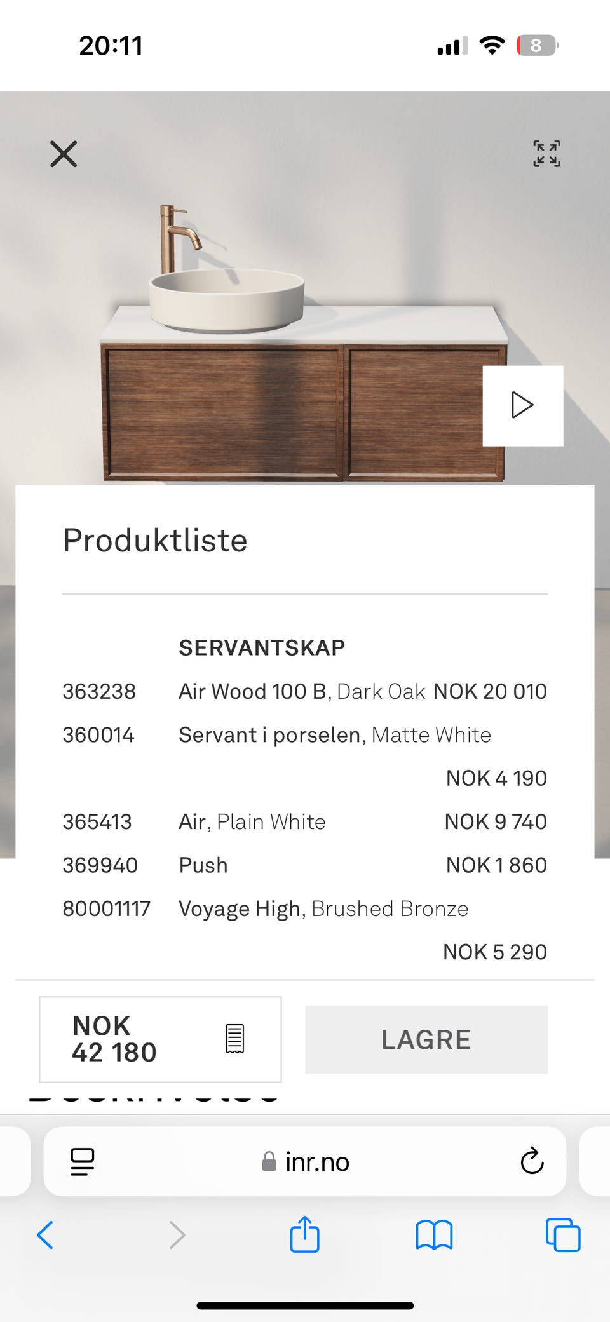Viewport: 610px width, 1322px height.
Task: Close the product configurator with the X icon
Action: pyautogui.click(x=64, y=154)
